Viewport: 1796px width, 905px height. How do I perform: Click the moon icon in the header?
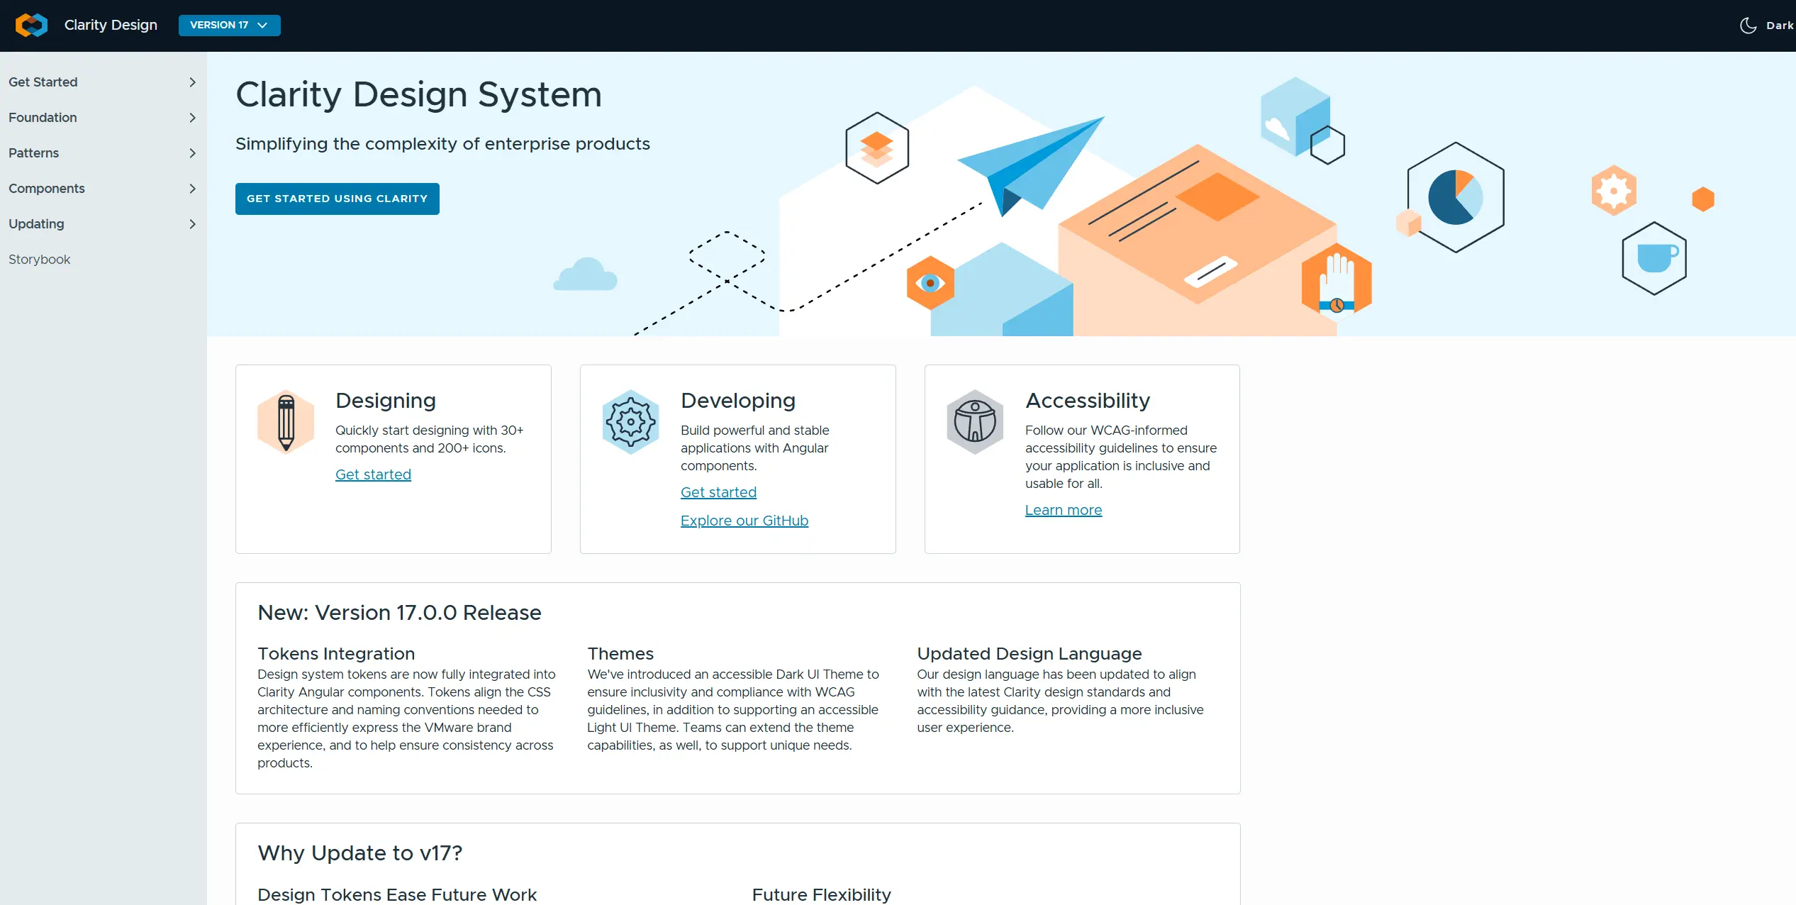coord(1748,26)
